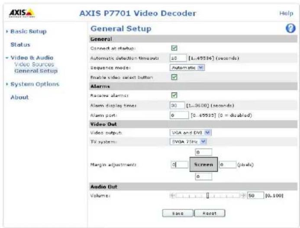Image resolution: width=300 pixels, height=228 pixels.
Task: Click the volume slider left arrow
Action: click(x=173, y=195)
